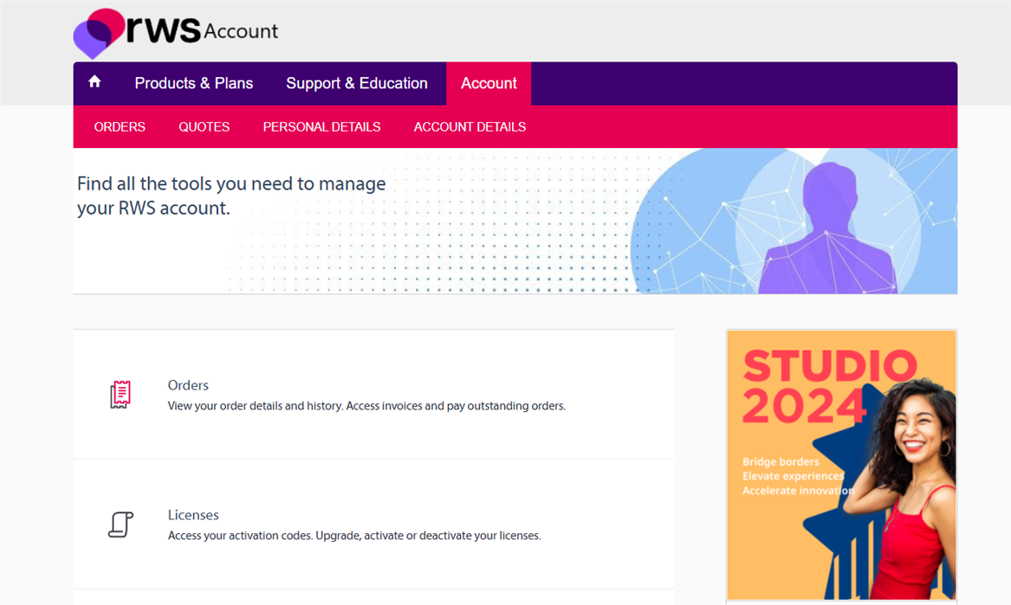Click the RWS speech-bubble logo
The height and width of the screenshot is (605, 1011).
100,33
